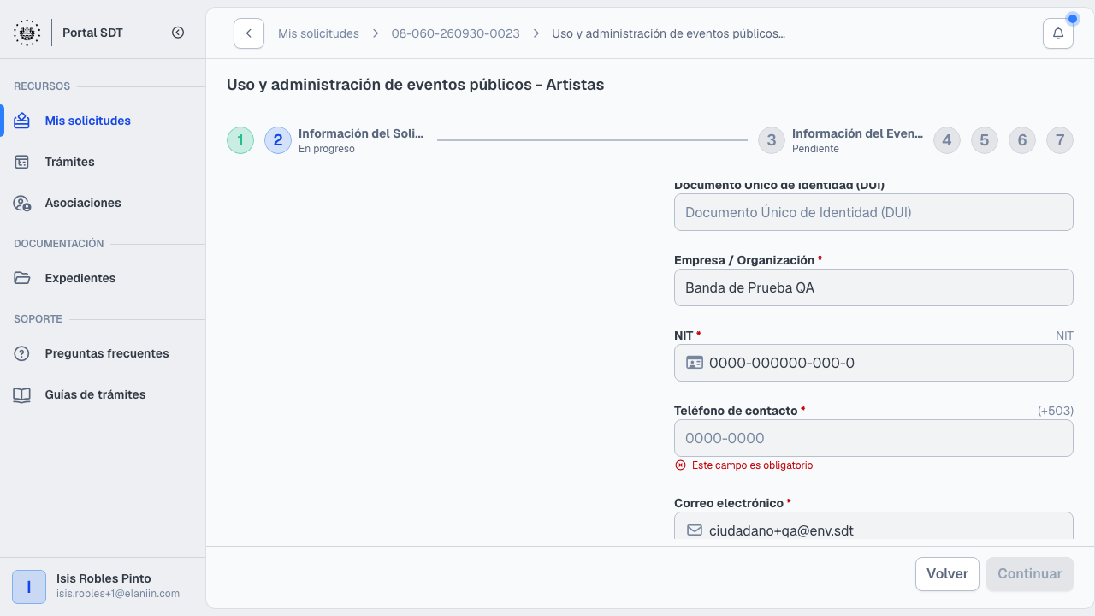Click the Correo electrónico input field
Image resolution: width=1095 pixels, height=616 pixels.
coord(873,526)
